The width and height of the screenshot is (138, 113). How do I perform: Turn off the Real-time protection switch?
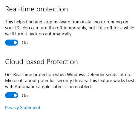12,43
